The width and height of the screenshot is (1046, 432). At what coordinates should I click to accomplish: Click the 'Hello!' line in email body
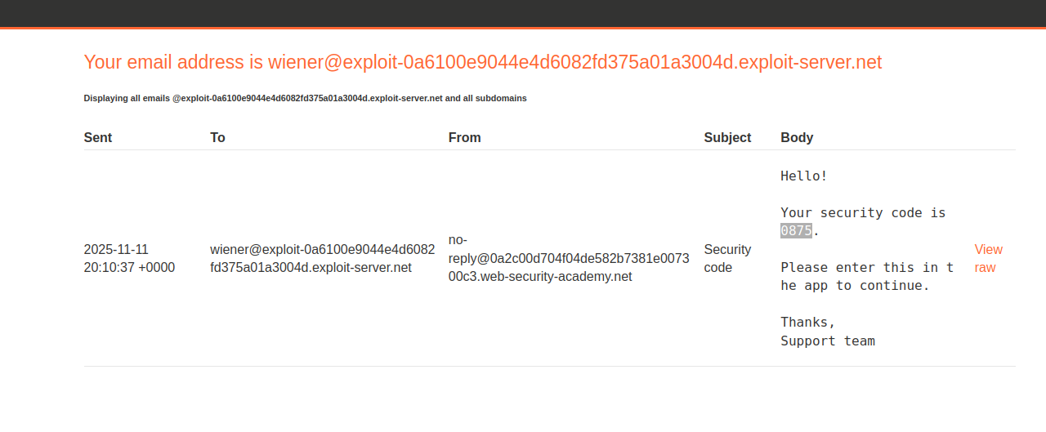(x=804, y=176)
